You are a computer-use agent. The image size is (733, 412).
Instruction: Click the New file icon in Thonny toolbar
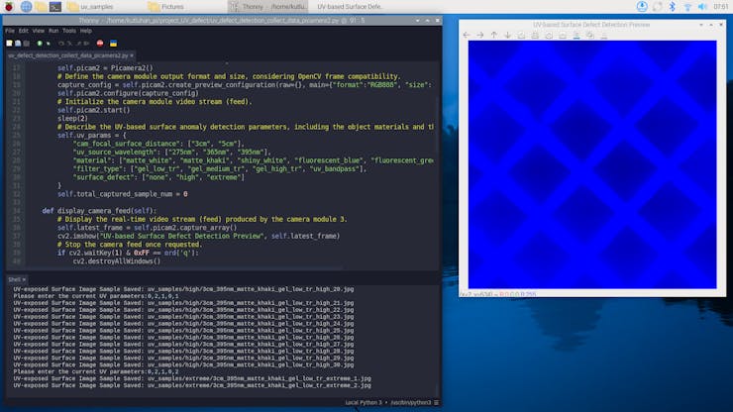(x=9, y=43)
